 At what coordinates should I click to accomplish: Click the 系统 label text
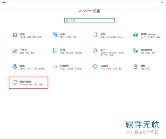click(x=22, y=34)
